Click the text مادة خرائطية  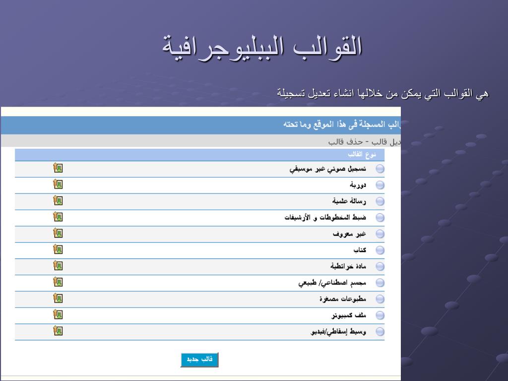click(x=348, y=266)
